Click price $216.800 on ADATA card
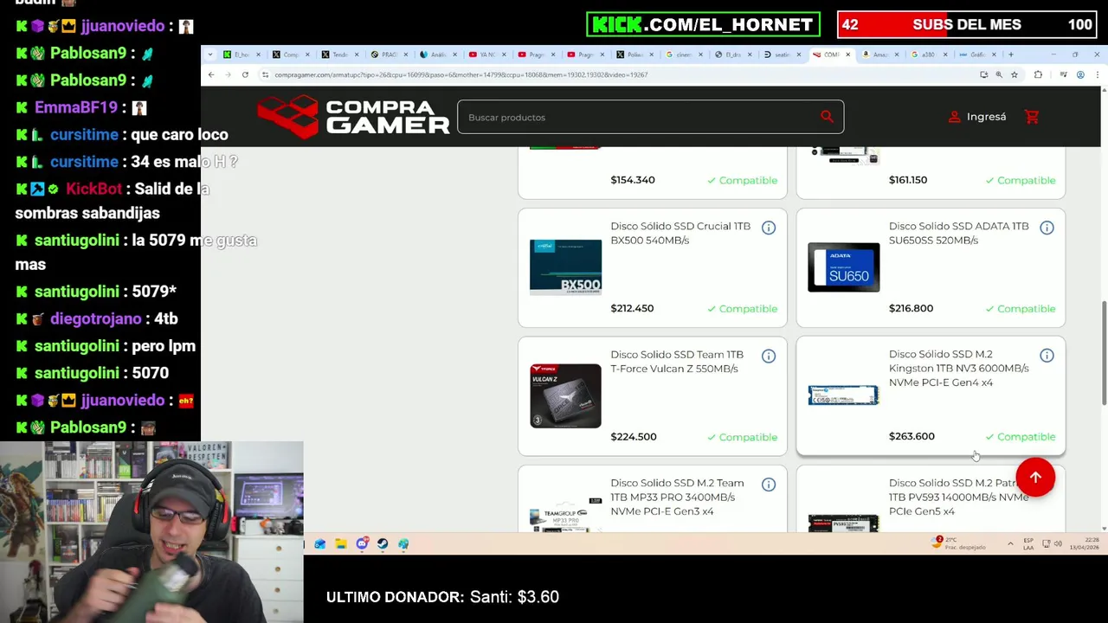Viewport: 1108px width, 623px height. tap(911, 308)
